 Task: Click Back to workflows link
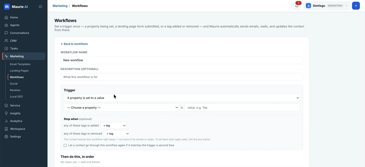(x=74, y=44)
